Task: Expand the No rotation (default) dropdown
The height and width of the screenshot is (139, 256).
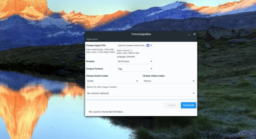Action: pyautogui.click(x=141, y=93)
